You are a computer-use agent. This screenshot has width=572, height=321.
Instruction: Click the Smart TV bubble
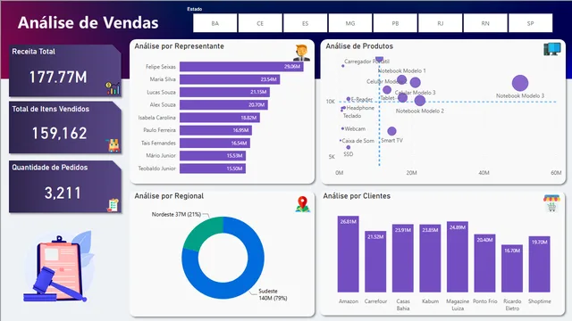pos(391,131)
